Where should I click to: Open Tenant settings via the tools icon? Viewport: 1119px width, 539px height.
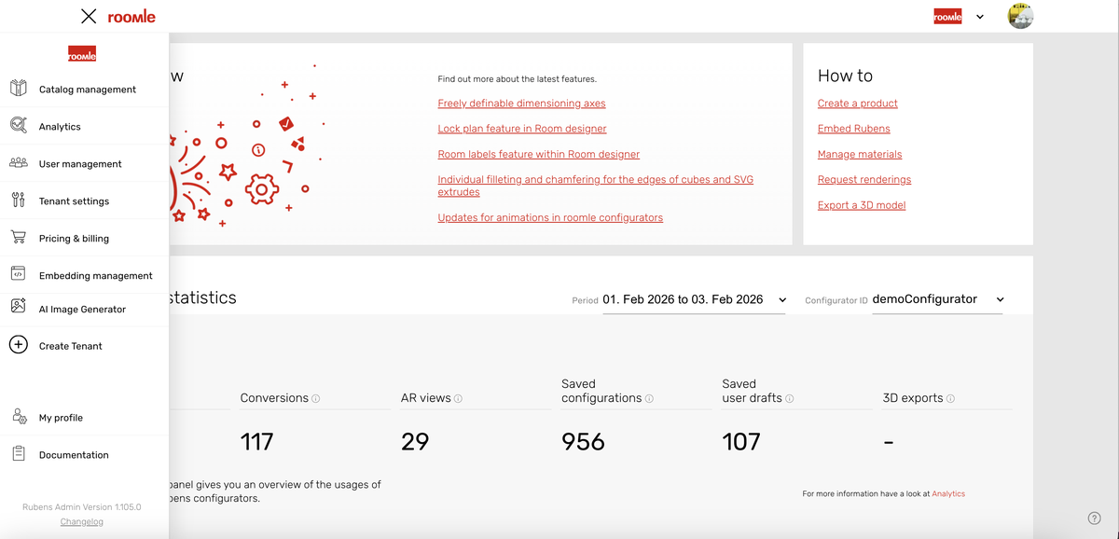(x=19, y=200)
